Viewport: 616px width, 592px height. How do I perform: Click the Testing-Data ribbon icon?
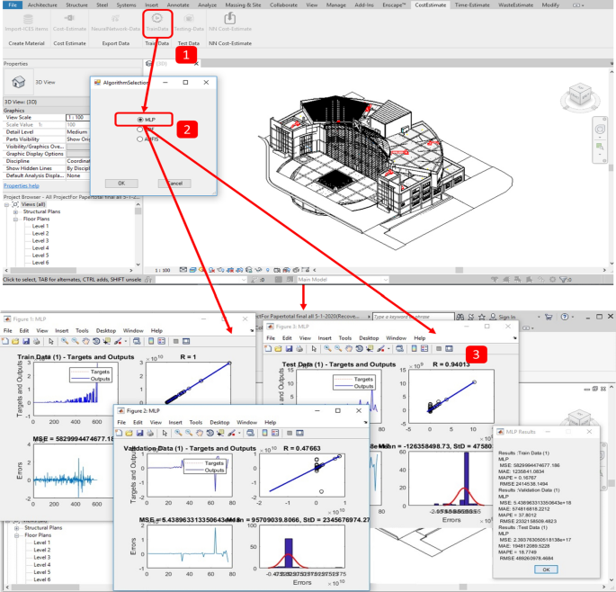[x=189, y=19]
